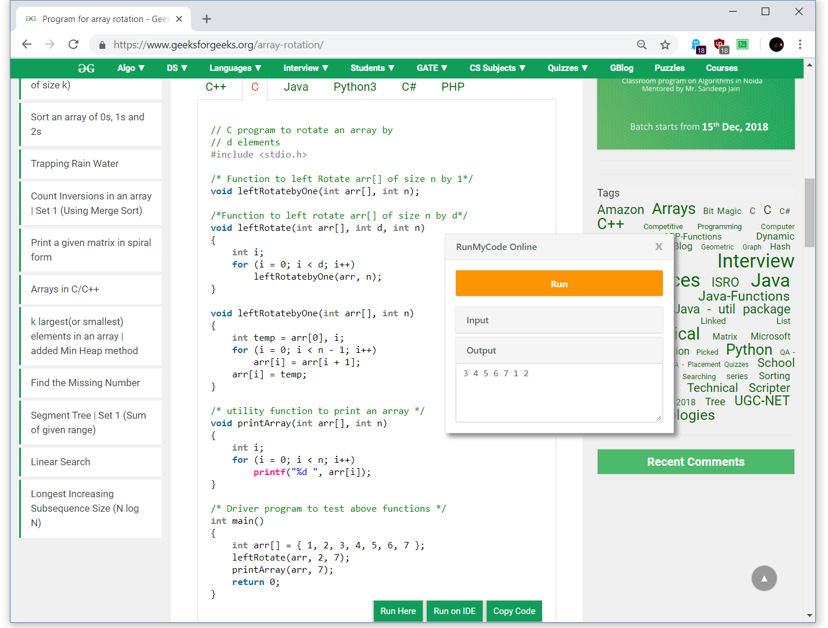Click the scroll-to-top arrow button
The width and height of the screenshot is (828, 628).
point(764,578)
